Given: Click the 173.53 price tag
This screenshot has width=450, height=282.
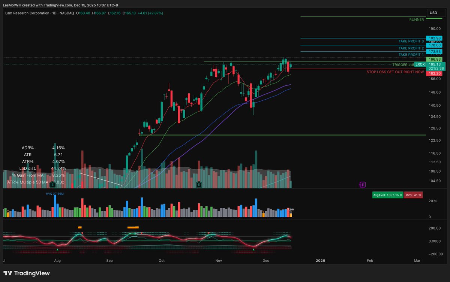Looking at the screenshot, I should pos(435,51).
